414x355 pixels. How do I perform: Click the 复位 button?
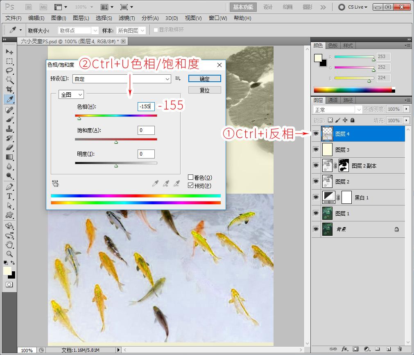click(x=205, y=90)
